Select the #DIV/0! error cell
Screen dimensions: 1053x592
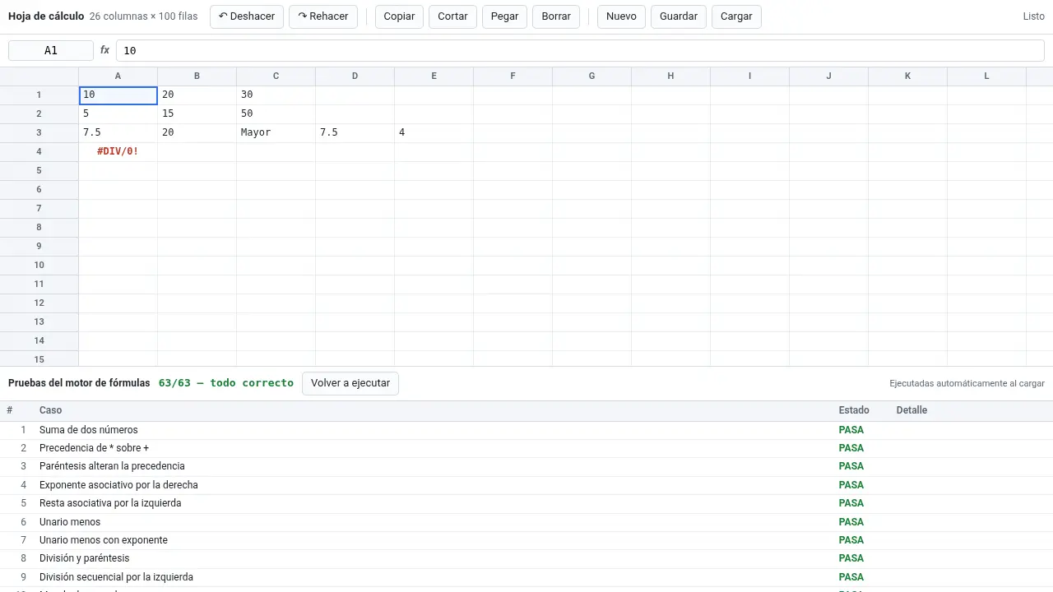click(x=118, y=152)
